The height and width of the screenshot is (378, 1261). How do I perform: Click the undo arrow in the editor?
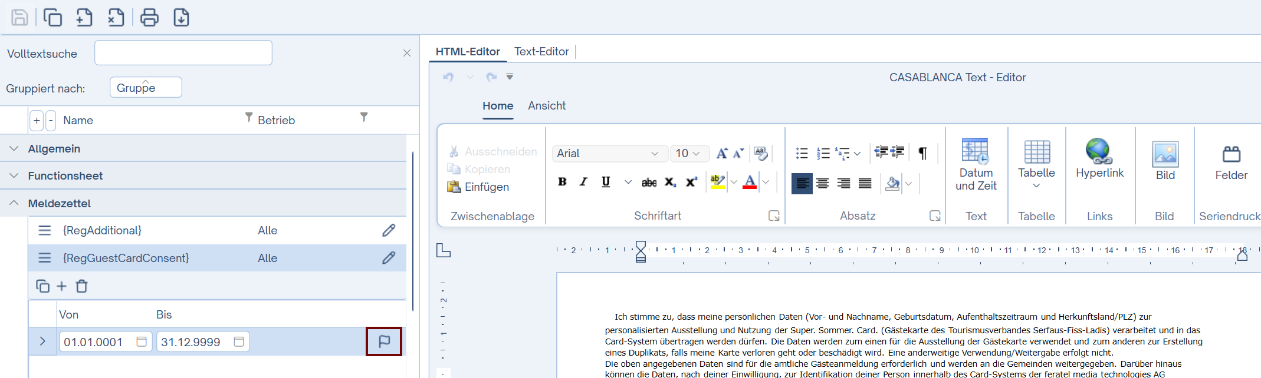pyautogui.click(x=448, y=77)
